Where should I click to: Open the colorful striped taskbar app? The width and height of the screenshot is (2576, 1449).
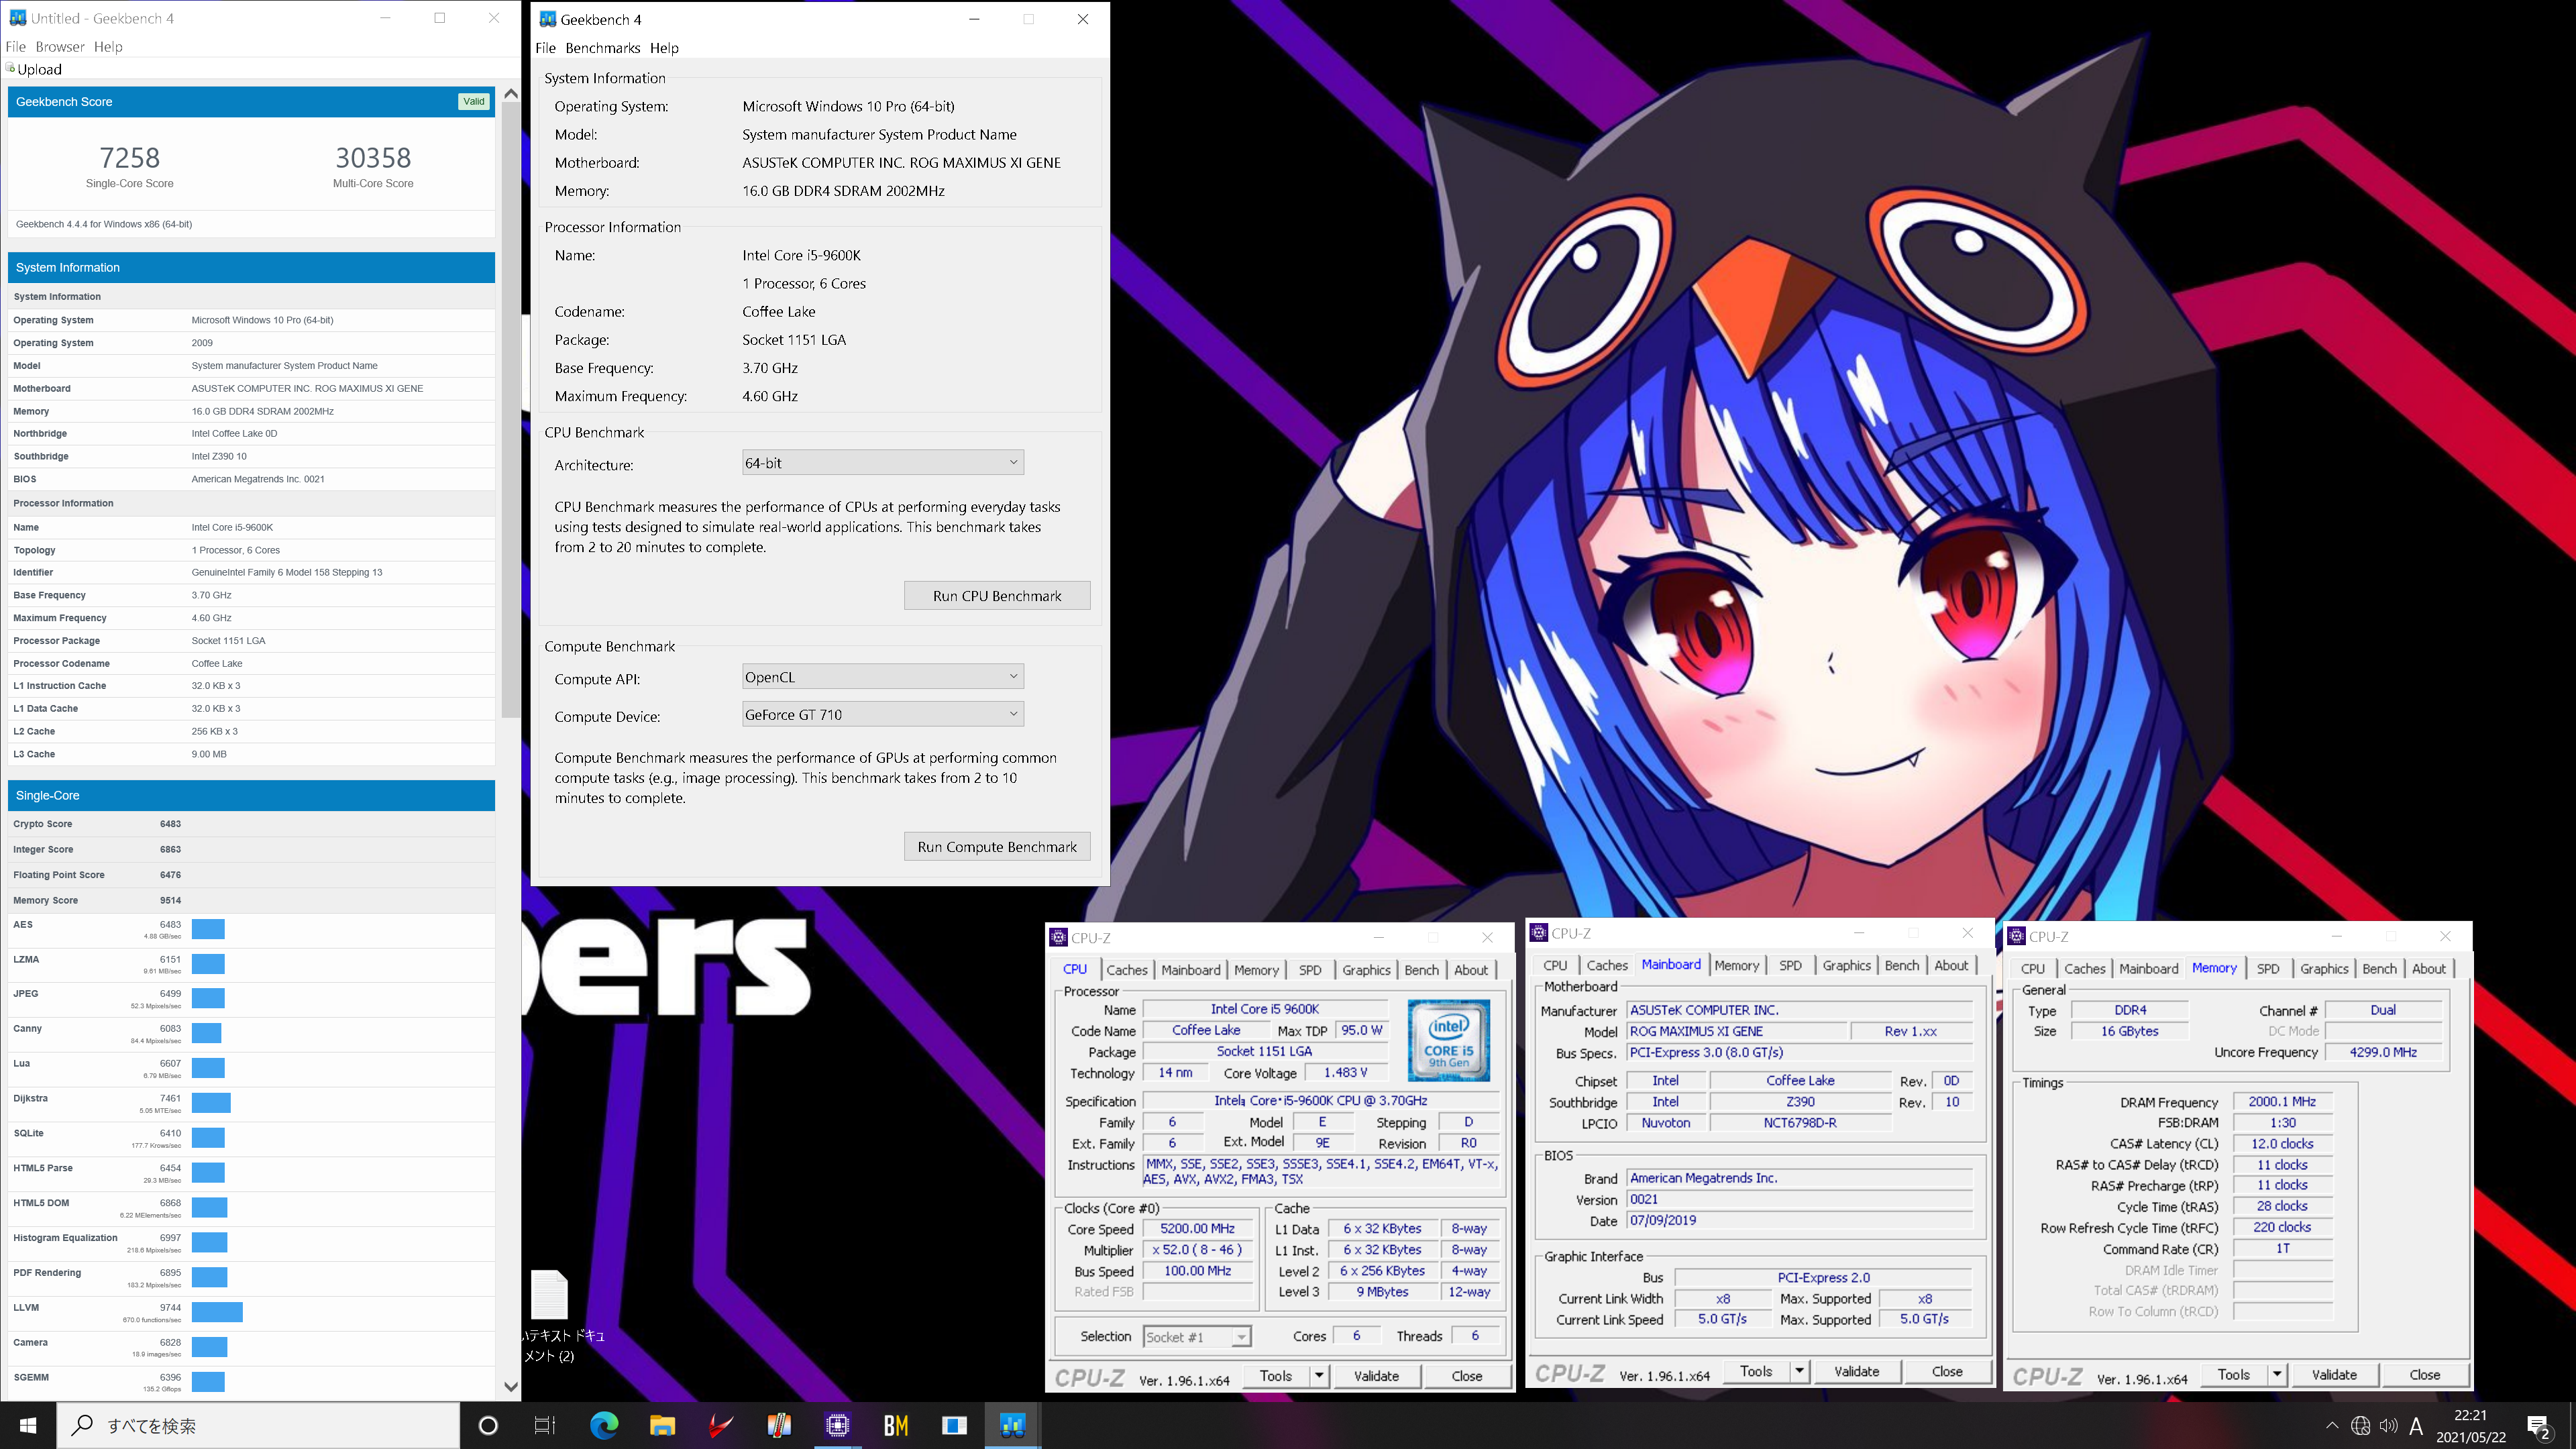click(779, 1425)
